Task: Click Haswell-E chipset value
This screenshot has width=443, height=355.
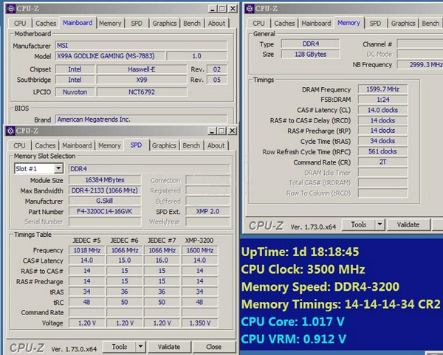Action: [x=142, y=69]
